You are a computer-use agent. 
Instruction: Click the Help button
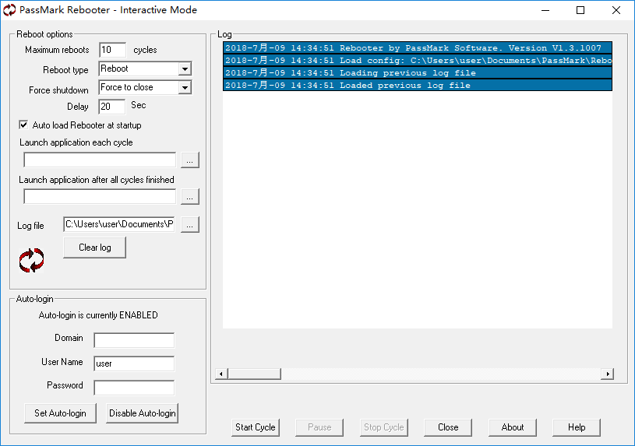[576, 427]
